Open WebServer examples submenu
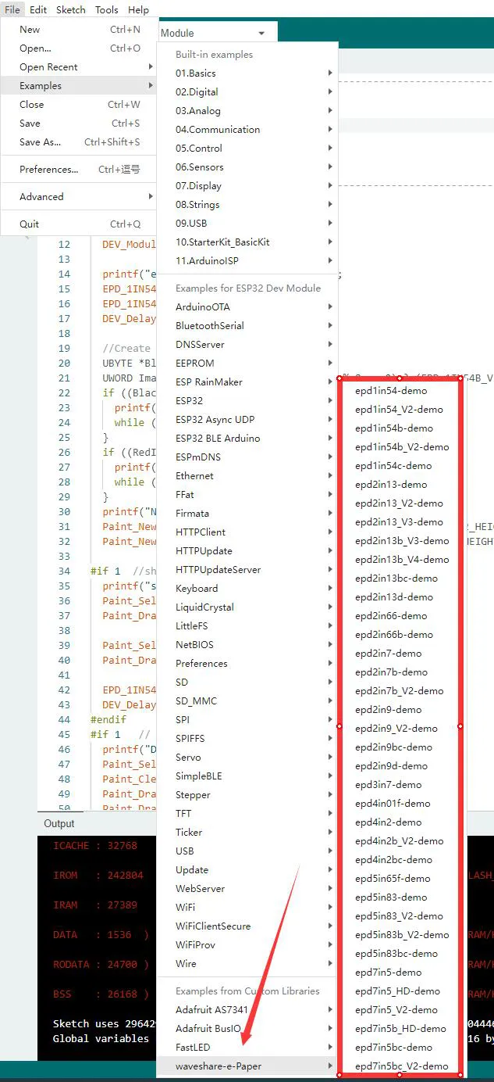 click(x=247, y=889)
